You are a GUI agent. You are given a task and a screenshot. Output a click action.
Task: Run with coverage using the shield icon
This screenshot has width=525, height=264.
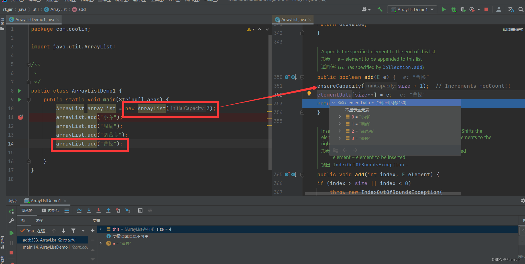point(463,9)
